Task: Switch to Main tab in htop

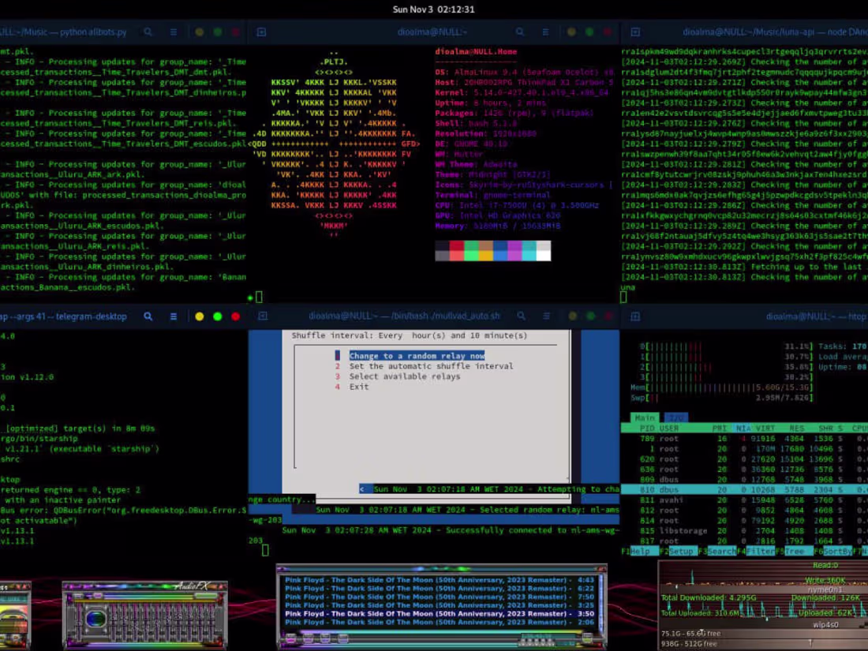Action: pyautogui.click(x=645, y=417)
